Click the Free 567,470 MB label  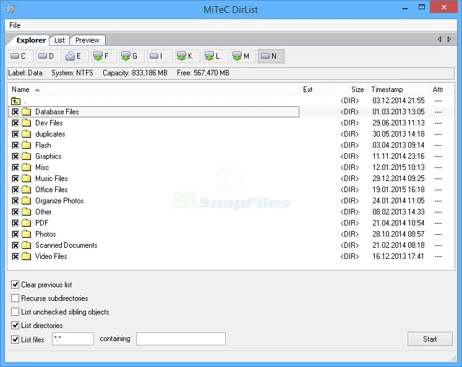pyautogui.click(x=203, y=73)
